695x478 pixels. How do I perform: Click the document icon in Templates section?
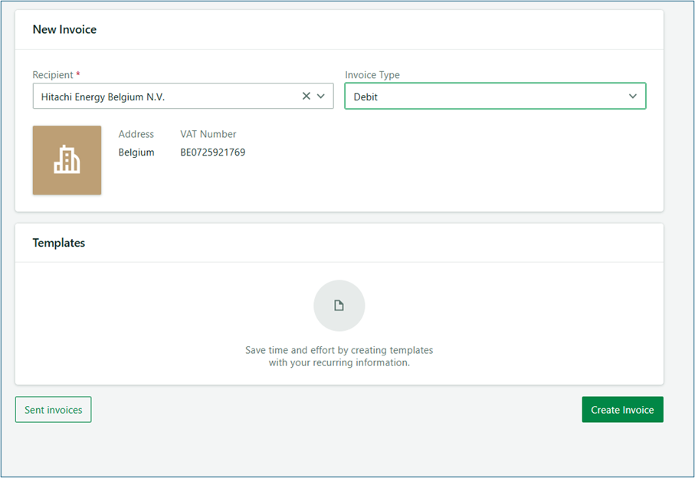[x=339, y=306]
